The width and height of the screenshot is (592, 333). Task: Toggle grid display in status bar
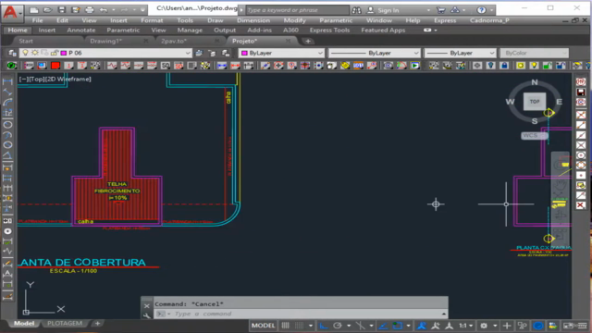(x=286, y=326)
